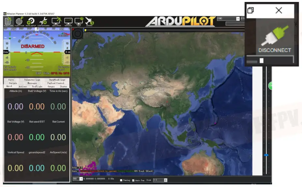Click the Mission Planner title bar app icon
Image resolution: width=302 pixels, height=187 pixels.
click(5, 14)
